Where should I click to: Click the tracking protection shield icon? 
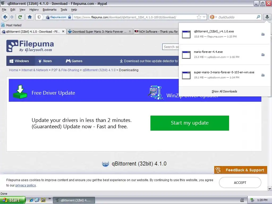coord(39,17)
